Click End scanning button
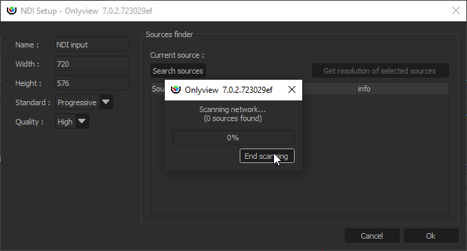467x251 pixels. [267, 156]
